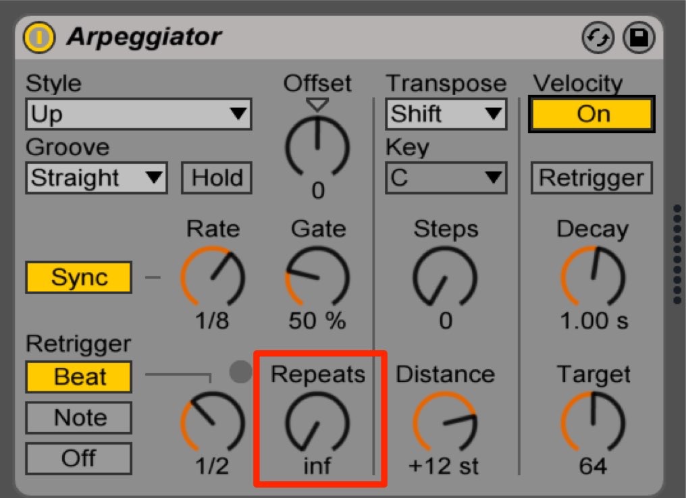Select the Note retrigger mode
686x498 pixels.
tap(79, 418)
